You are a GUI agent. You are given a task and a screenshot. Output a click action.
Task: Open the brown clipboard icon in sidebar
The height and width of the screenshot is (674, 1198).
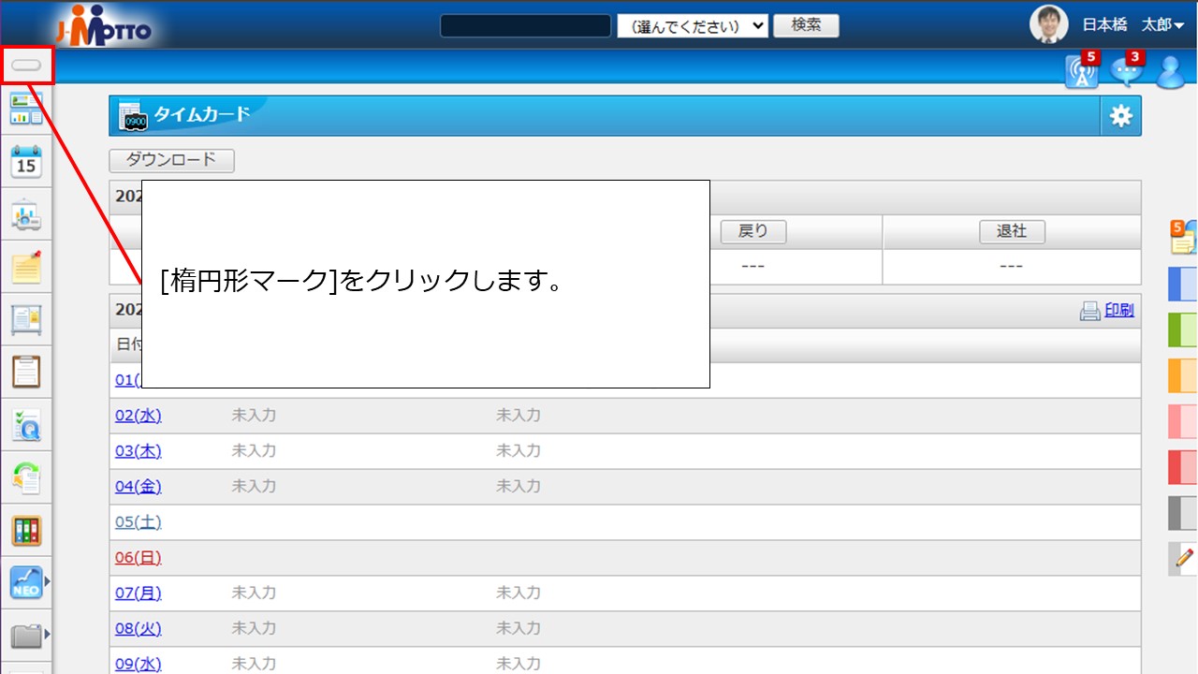tap(26, 372)
